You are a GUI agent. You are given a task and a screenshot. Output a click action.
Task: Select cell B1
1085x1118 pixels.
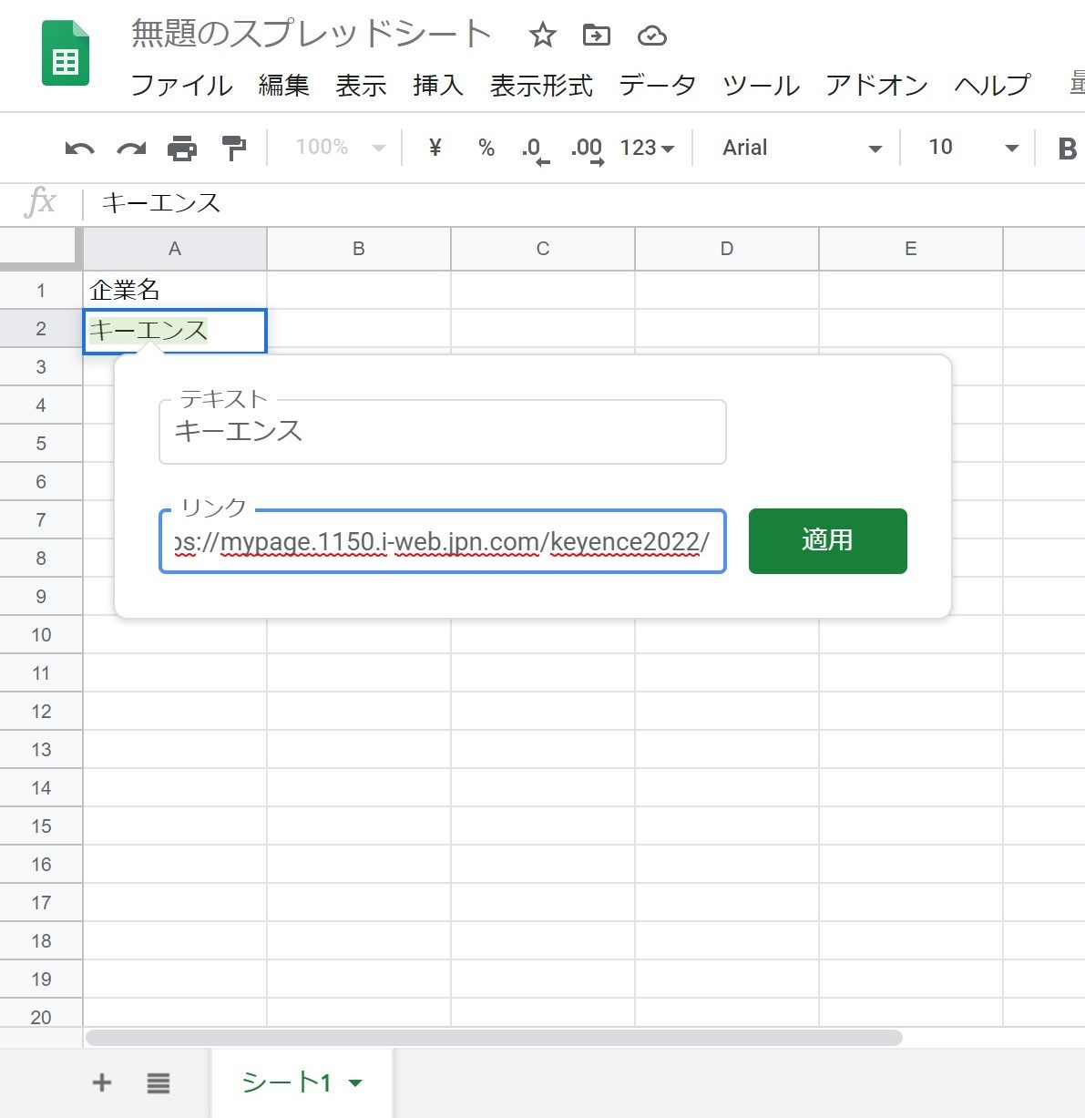click(x=359, y=291)
